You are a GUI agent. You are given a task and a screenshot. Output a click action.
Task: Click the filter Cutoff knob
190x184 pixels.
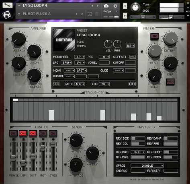[170, 39]
